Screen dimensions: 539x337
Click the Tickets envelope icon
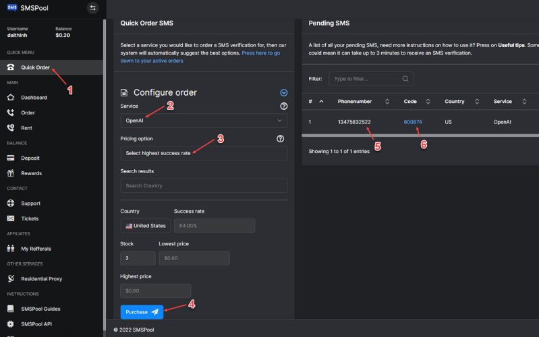point(11,218)
